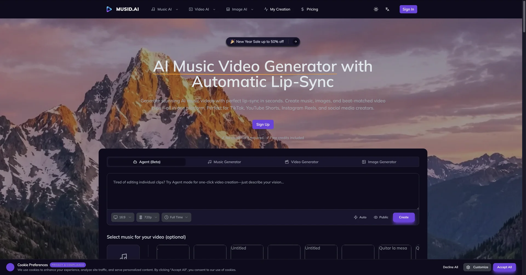Open the MUSID.AI logo icon
The image size is (526, 275).
(x=109, y=9)
